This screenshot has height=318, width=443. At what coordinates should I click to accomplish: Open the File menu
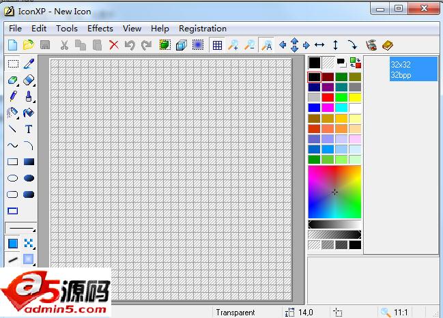pos(15,29)
